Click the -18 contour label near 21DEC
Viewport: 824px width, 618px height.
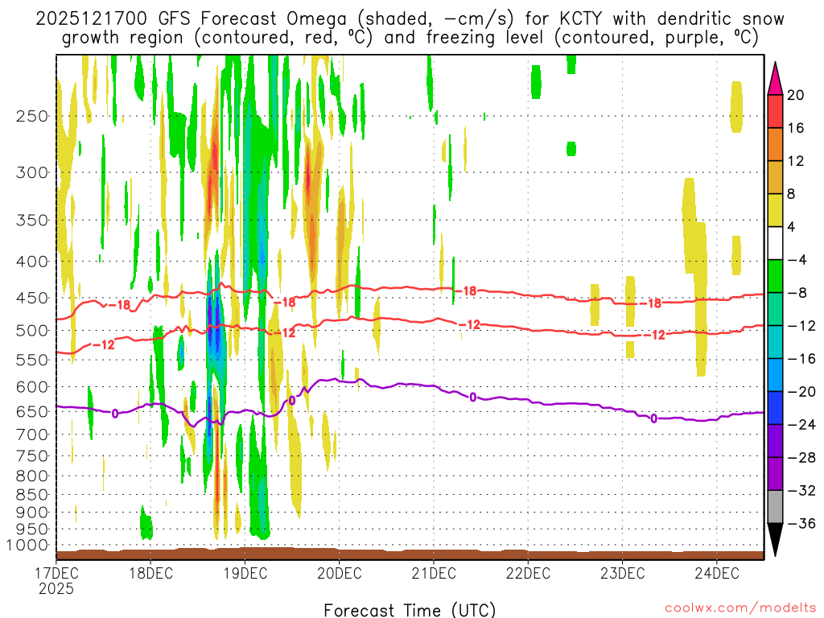[465, 290]
